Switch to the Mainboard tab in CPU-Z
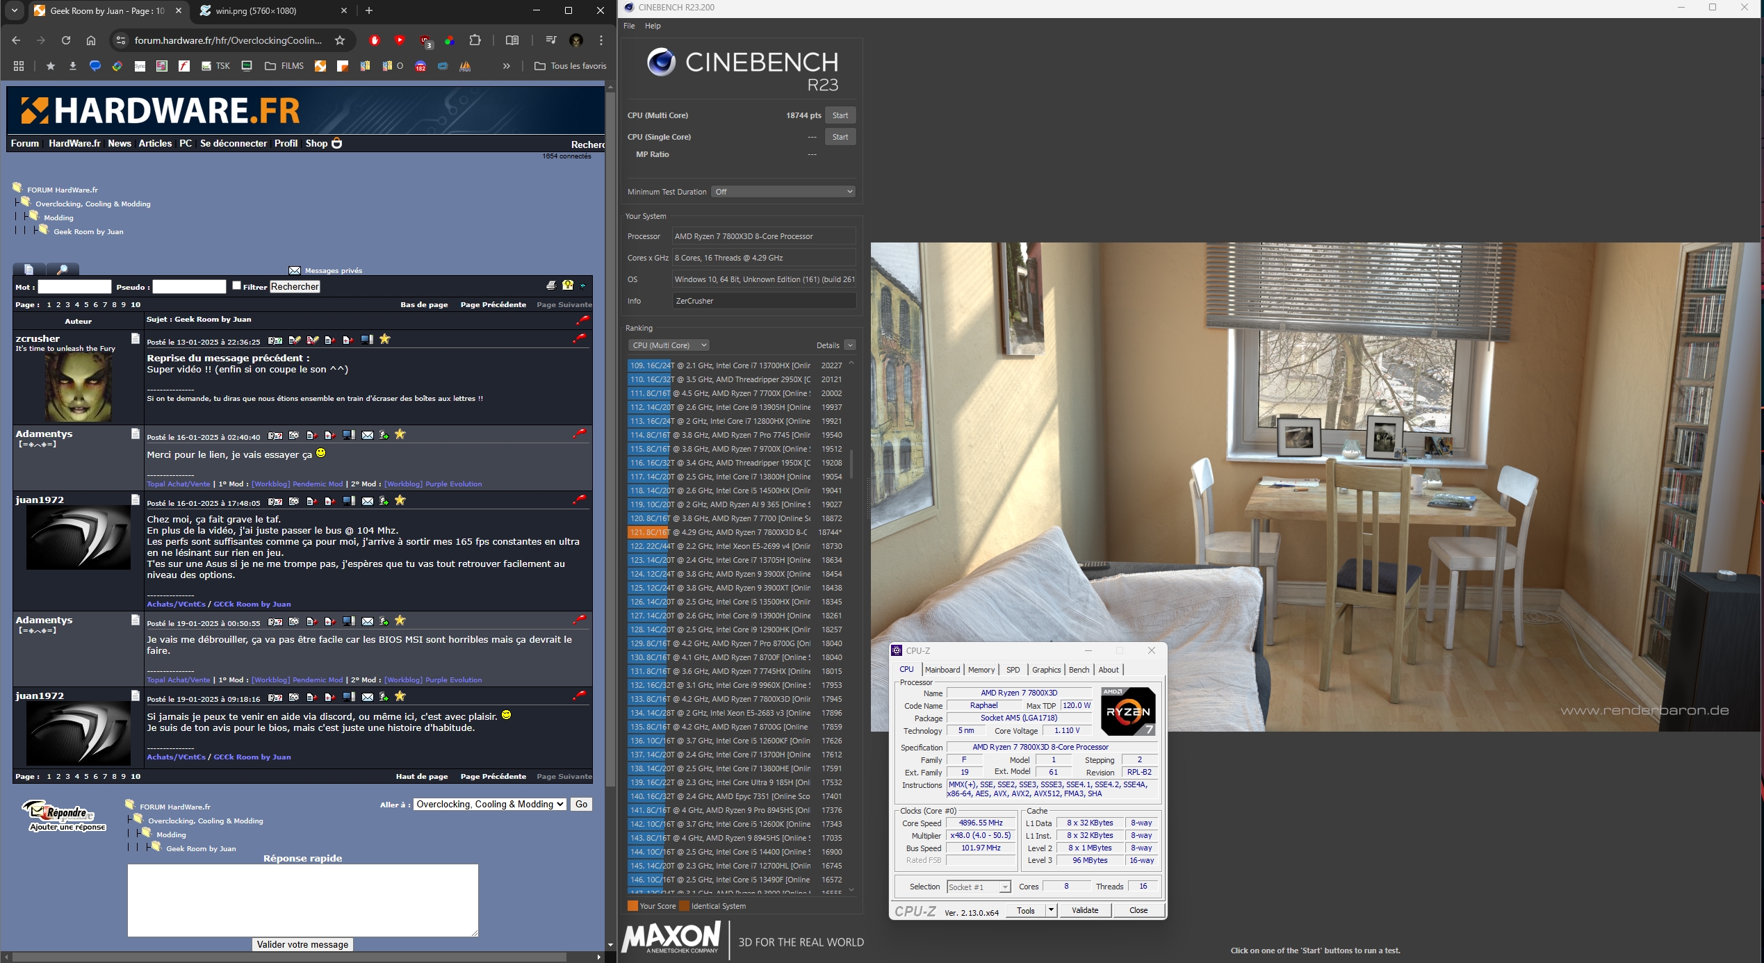 942,670
